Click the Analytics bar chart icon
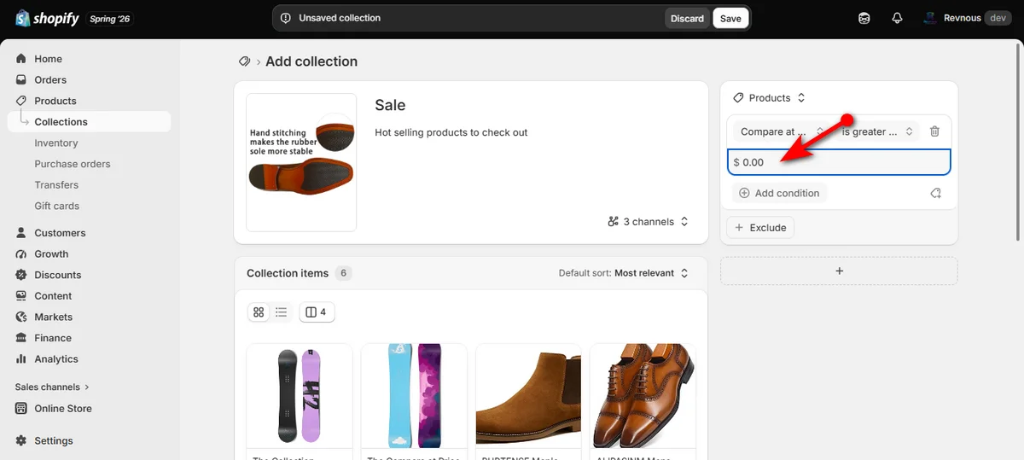Screen dimensions: 1024x460 (21, 358)
